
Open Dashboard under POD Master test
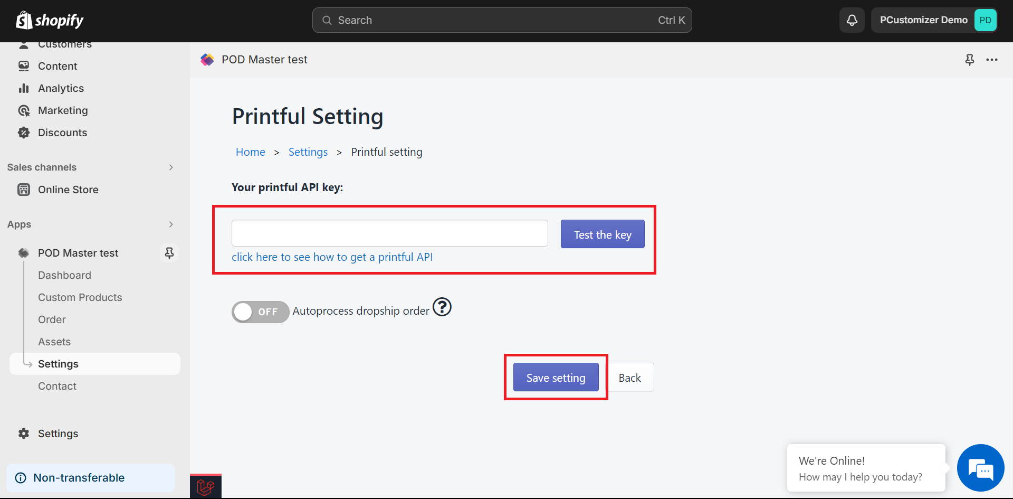pos(64,275)
